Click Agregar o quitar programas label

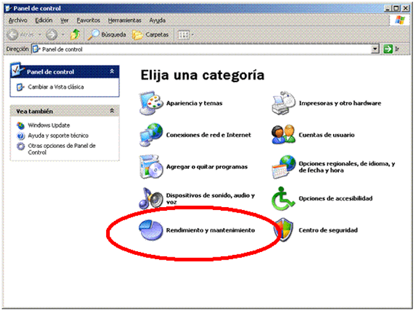click(207, 167)
